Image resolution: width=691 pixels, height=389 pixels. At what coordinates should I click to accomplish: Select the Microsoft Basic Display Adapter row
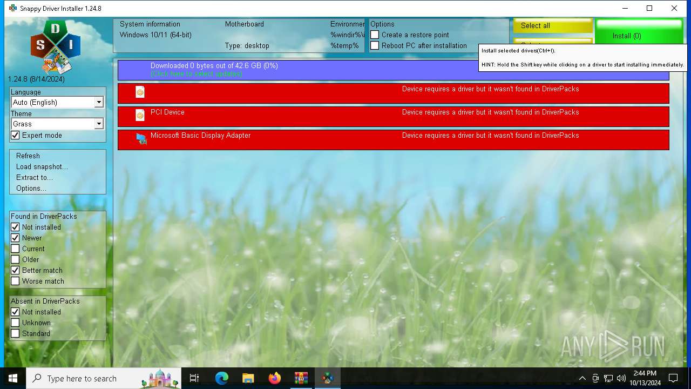[394, 139]
